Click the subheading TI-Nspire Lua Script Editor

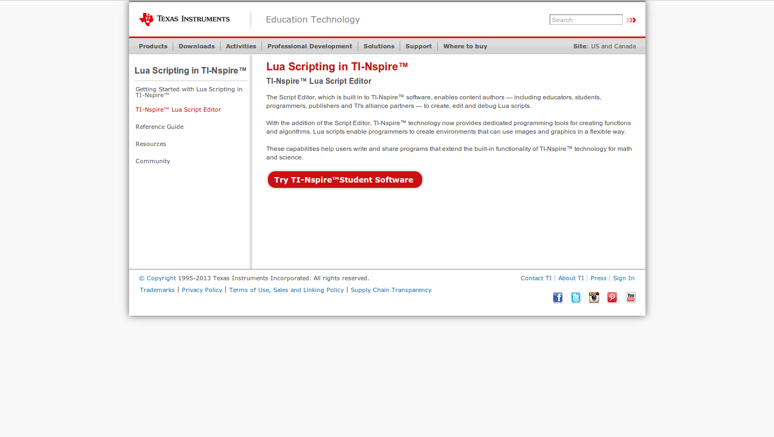point(319,81)
